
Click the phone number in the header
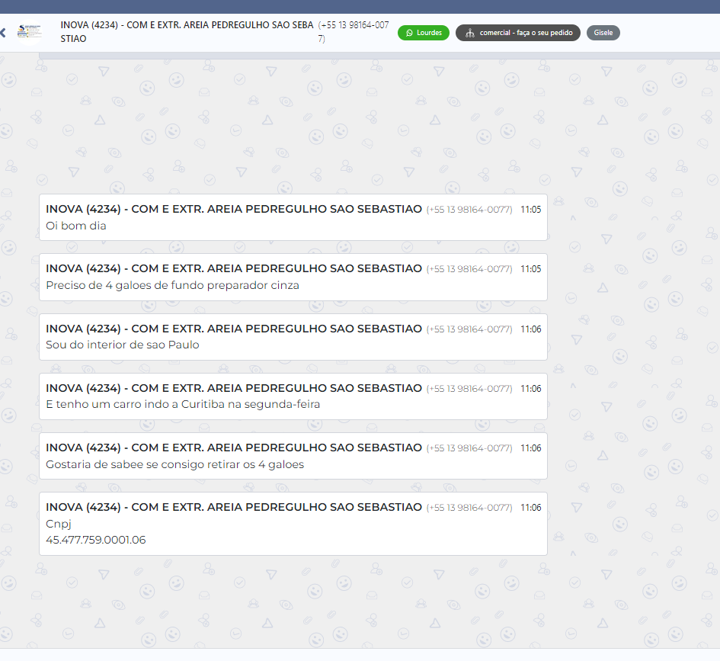pos(354,31)
